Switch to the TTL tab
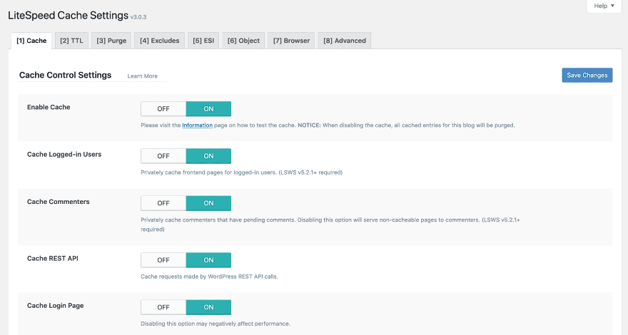This screenshot has height=335, width=628. coord(71,41)
